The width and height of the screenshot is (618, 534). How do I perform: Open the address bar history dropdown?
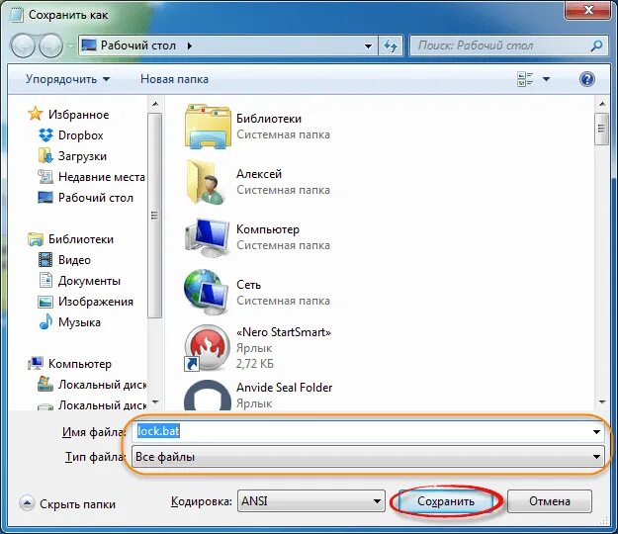pos(368,46)
